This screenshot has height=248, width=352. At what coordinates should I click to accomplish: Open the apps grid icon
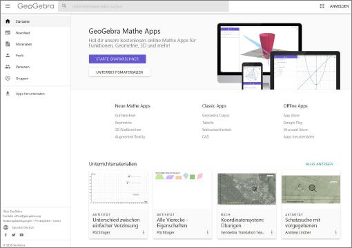coord(322,6)
